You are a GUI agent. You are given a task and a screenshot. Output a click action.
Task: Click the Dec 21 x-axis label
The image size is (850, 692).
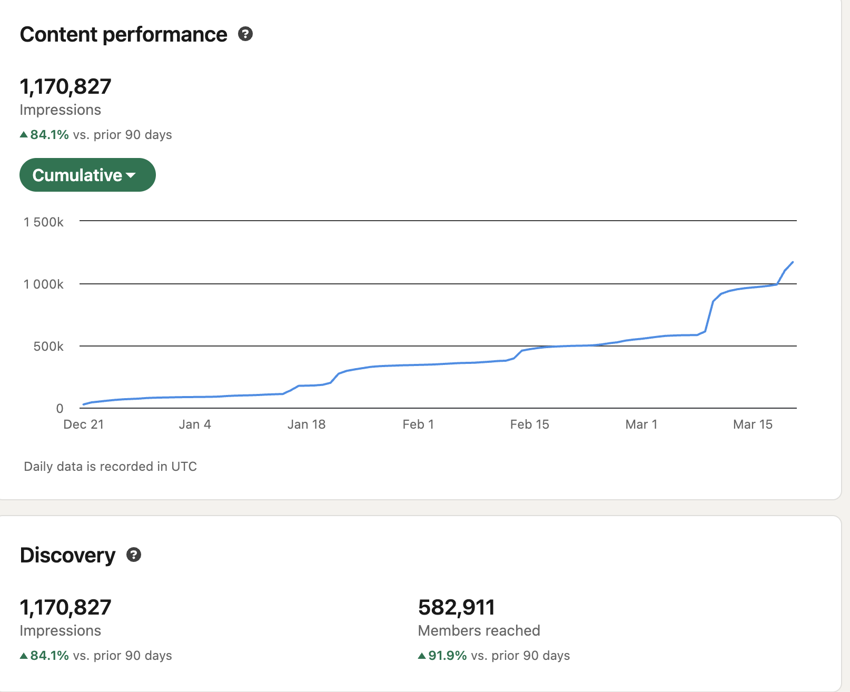click(83, 424)
